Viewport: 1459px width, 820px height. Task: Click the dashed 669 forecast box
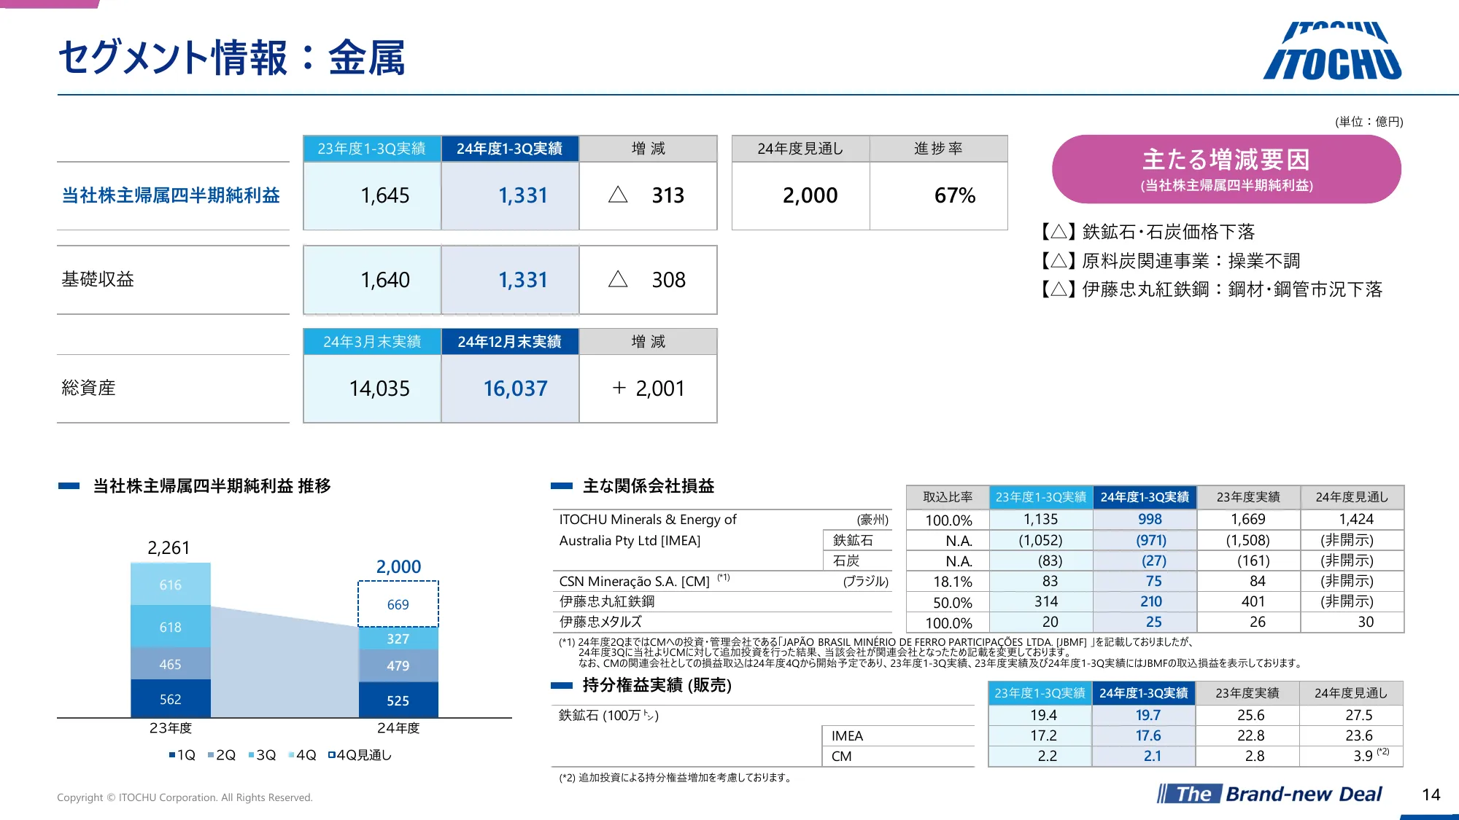tap(398, 604)
